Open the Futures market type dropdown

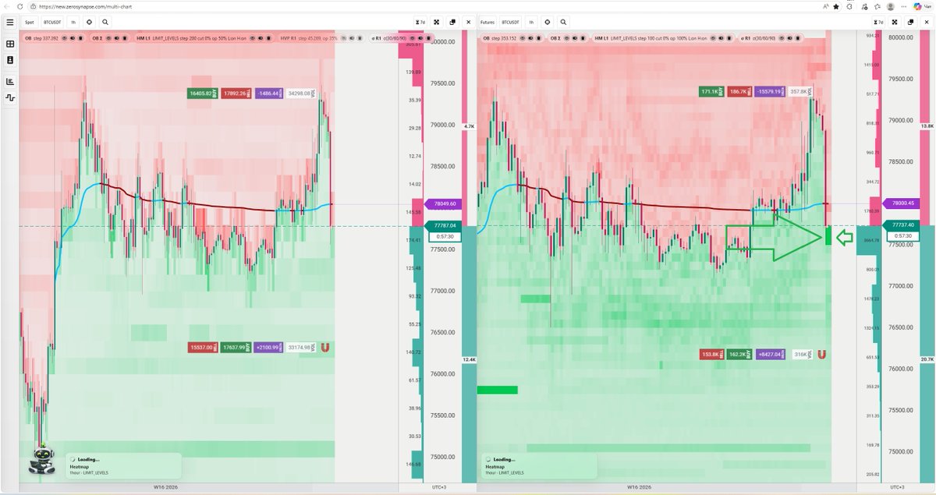[487, 23]
